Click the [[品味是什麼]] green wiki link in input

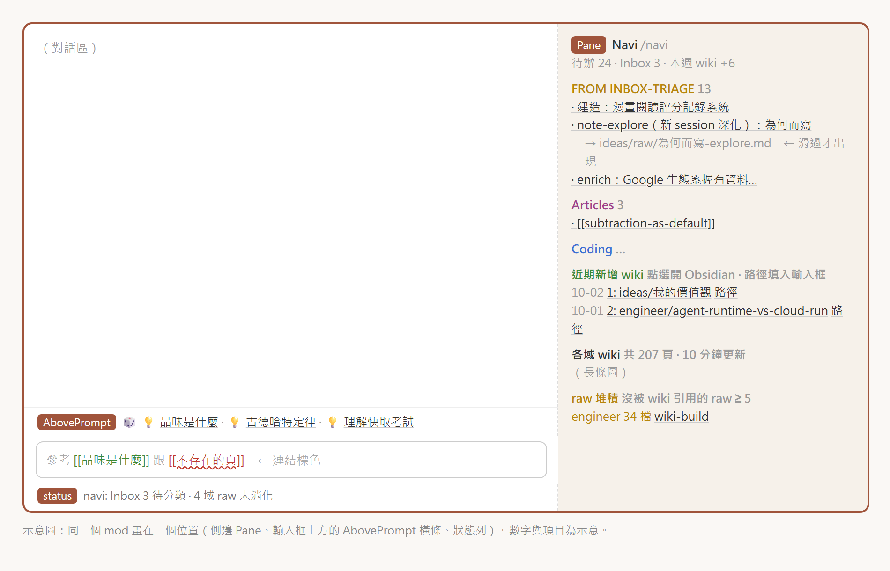[x=111, y=460]
